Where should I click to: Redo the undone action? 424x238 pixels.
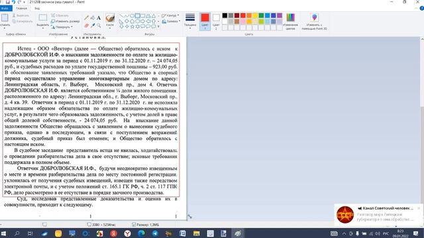coord(19,2)
